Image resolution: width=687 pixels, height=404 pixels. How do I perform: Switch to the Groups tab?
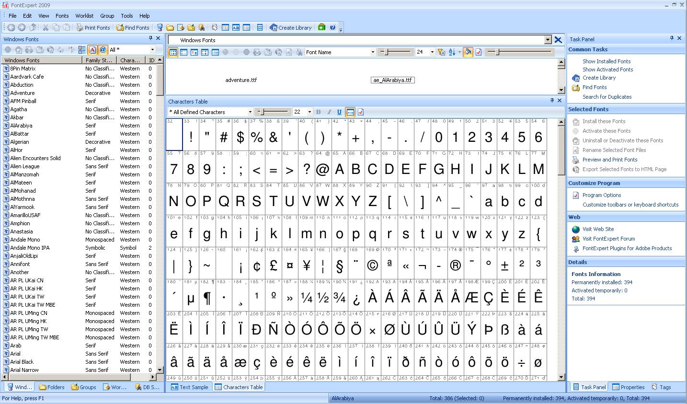[x=84, y=387]
